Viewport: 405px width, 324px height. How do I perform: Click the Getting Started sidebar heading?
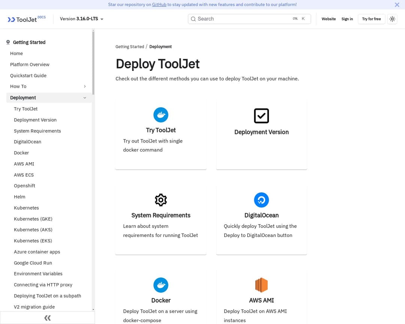pos(29,42)
